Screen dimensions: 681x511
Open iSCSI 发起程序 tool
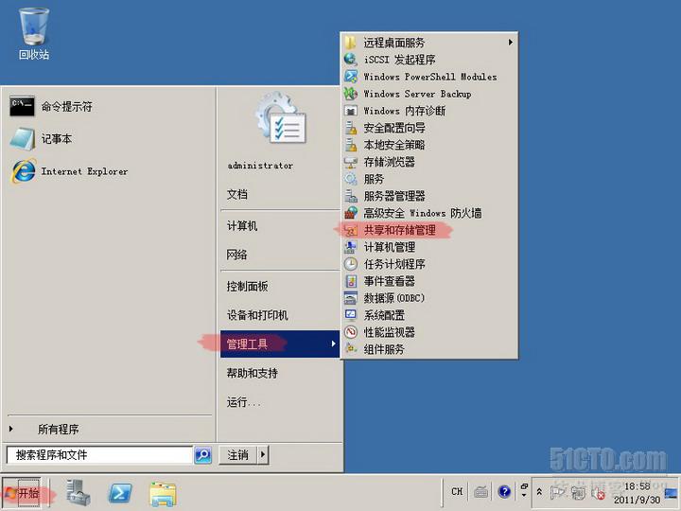[x=429, y=60]
